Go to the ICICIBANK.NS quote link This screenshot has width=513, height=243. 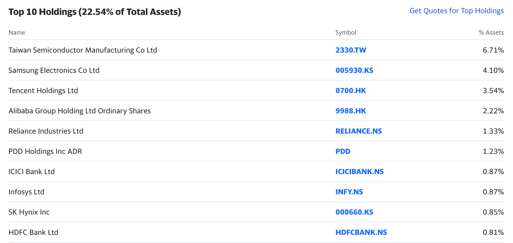359,172
